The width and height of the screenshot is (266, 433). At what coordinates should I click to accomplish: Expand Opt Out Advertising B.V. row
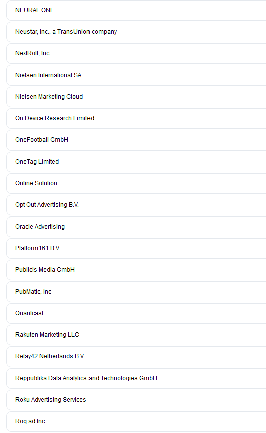136,205
